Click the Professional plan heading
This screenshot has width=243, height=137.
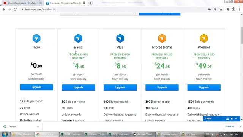point(162,47)
